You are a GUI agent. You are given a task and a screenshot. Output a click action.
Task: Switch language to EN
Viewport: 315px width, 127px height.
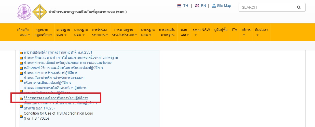coord(203,6)
